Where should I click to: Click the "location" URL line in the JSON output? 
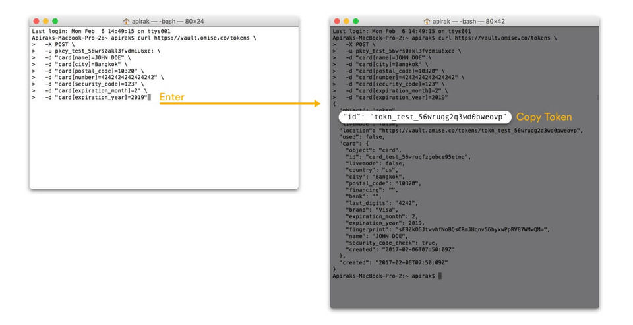(461, 131)
